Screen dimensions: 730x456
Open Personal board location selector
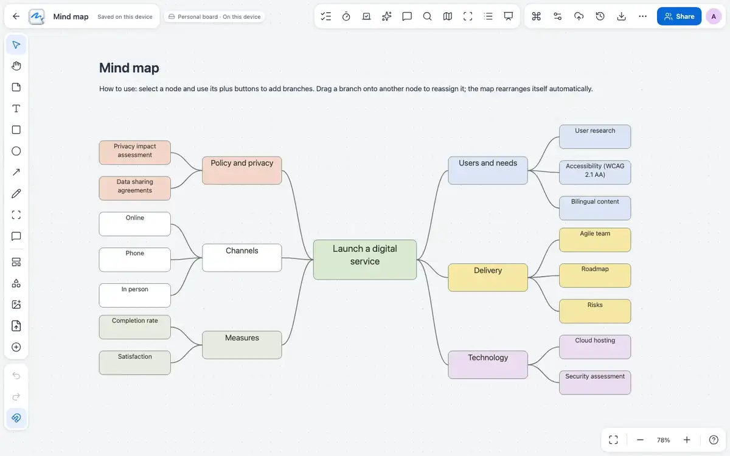(214, 16)
